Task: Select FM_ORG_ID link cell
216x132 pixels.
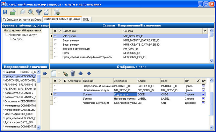Action: 163,49
